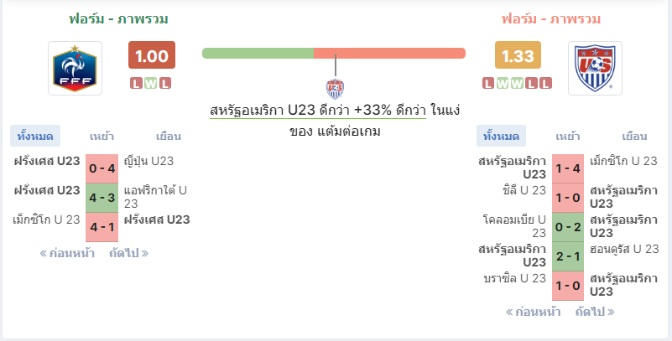Open the 2-1 score versus ฮอนดูรัส U 23

click(568, 256)
